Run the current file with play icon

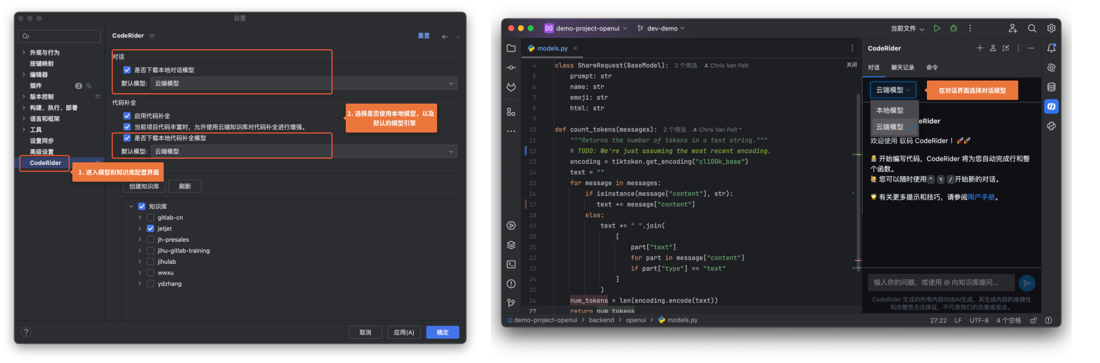[937, 28]
